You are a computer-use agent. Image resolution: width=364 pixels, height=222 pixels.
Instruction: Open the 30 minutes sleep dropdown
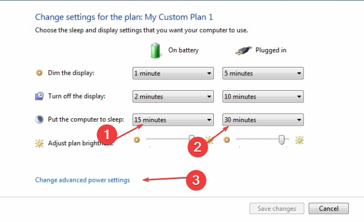263,119
